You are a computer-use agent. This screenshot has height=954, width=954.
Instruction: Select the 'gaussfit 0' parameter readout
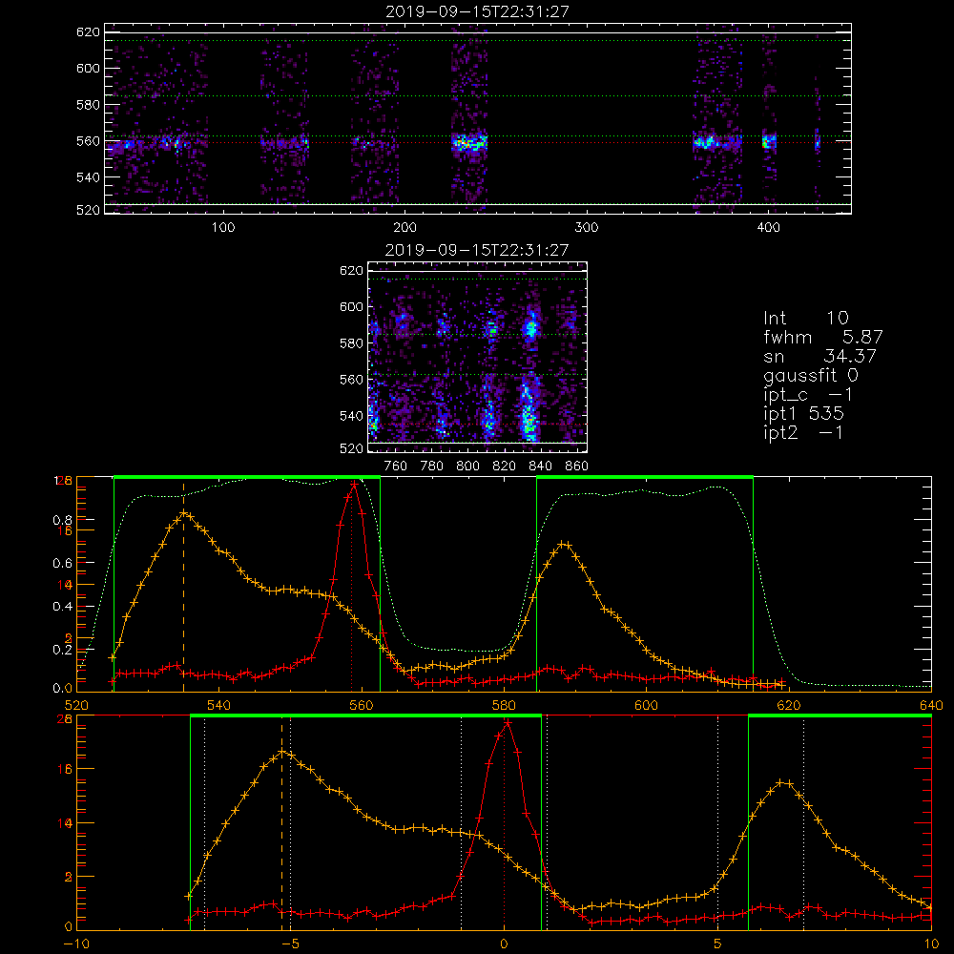[x=810, y=375]
